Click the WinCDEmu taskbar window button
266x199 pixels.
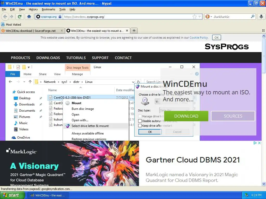(x=48, y=195)
